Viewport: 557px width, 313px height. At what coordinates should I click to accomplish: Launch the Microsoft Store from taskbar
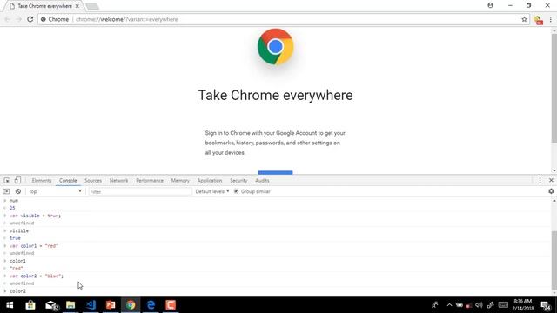tap(30, 305)
